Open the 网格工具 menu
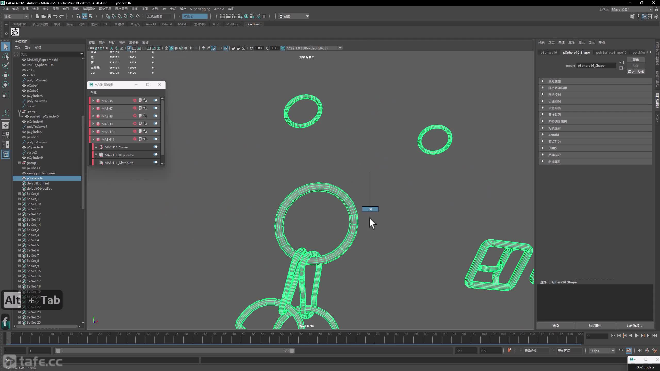The height and width of the screenshot is (371, 660). pyautogui.click(x=105, y=9)
